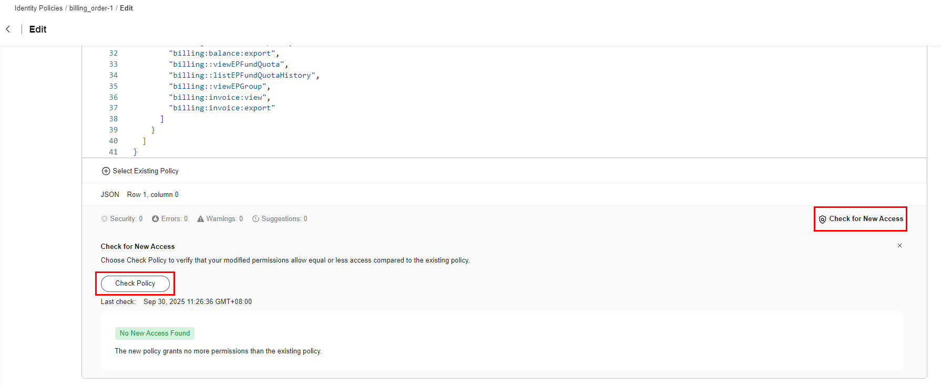Click the Suggestions info icon

click(255, 219)
